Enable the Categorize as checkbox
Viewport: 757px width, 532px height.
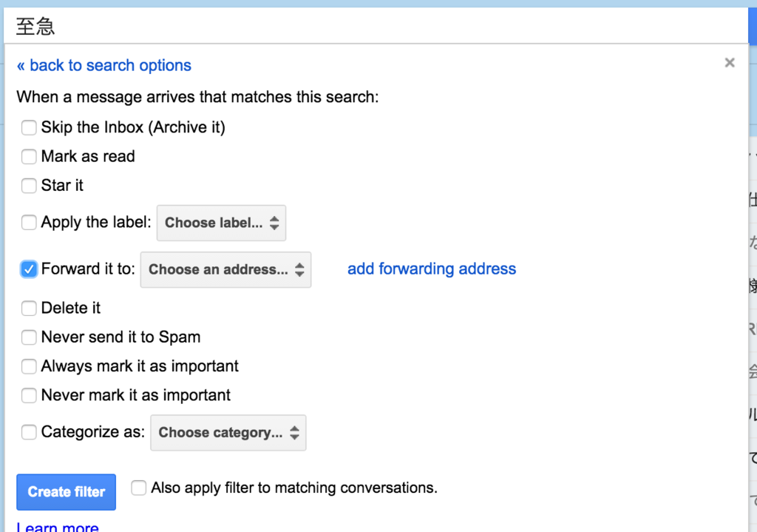coord(29,432)
